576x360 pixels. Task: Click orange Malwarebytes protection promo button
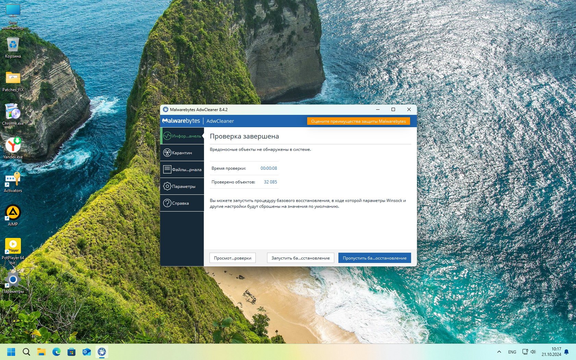(x=358, y=121)
